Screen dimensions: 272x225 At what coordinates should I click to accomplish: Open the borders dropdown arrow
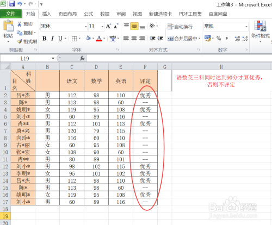coord(79,39)
